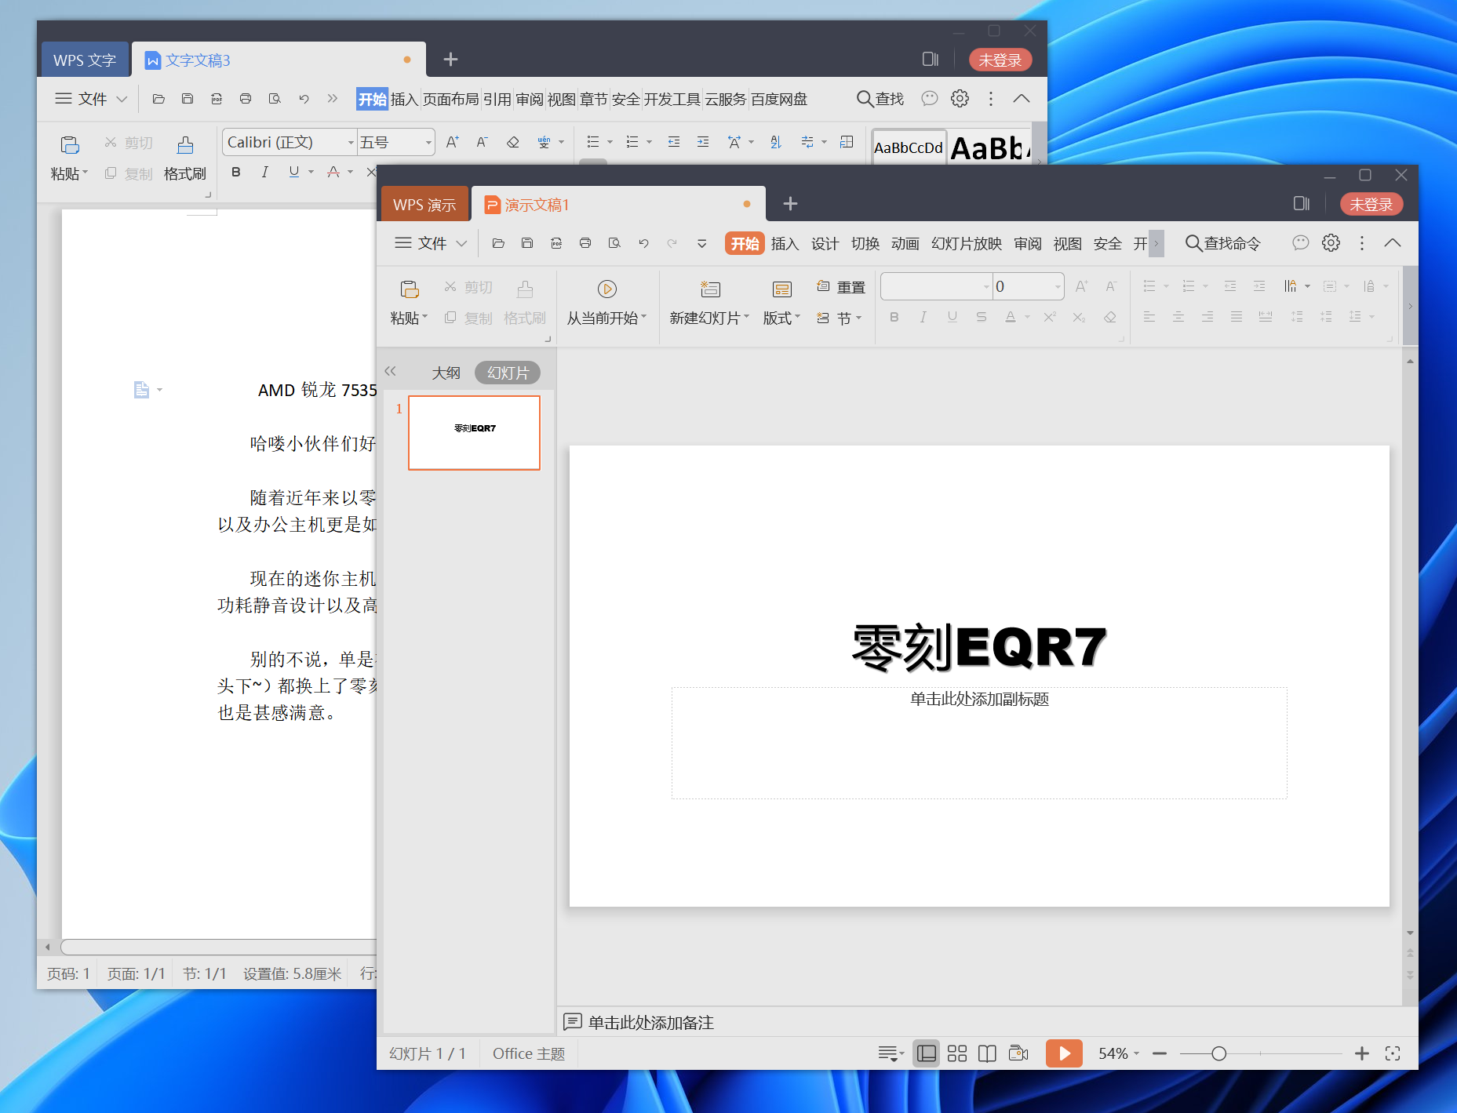The image size is (1457, 1113).
Task: Open the 页面布局 tab in Writer
Action: click(450, 100)
